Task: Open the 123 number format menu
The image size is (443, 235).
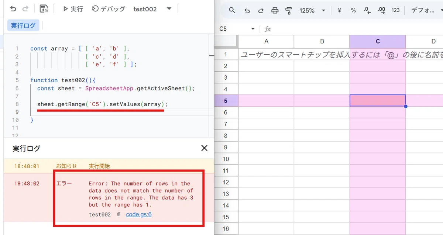Action: coord(396,10)
